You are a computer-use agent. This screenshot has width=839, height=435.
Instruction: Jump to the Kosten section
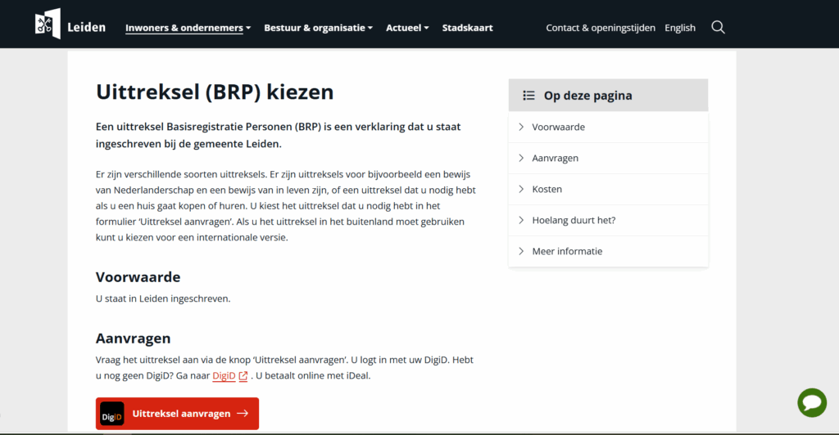click(546, 189)
